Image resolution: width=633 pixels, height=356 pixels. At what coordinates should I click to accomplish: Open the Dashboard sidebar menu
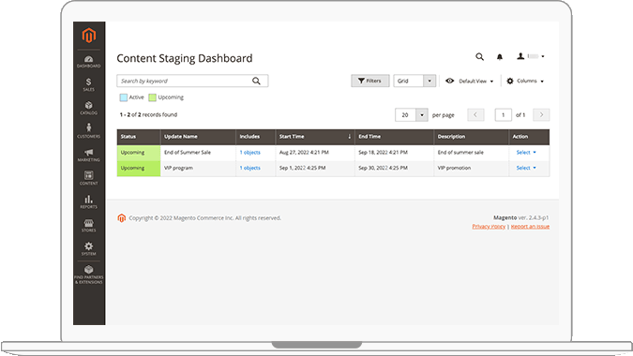[89, 62]
